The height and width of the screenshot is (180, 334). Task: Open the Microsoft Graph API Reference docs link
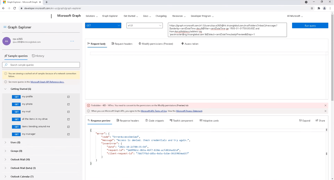47,82
